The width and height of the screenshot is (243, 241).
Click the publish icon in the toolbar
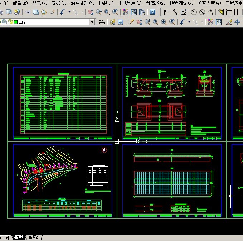[17, 12]
